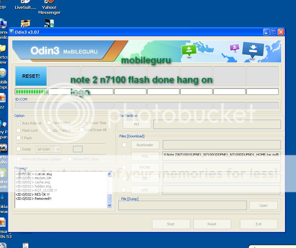
Task: Click the Exit button
Action: coord(259,224)
